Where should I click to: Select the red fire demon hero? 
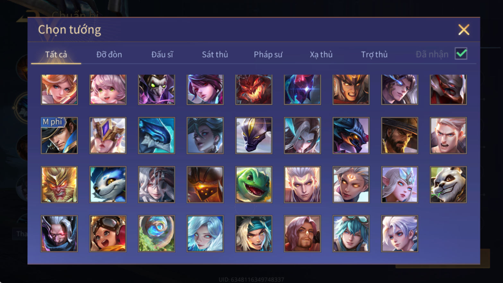point(254,89)
